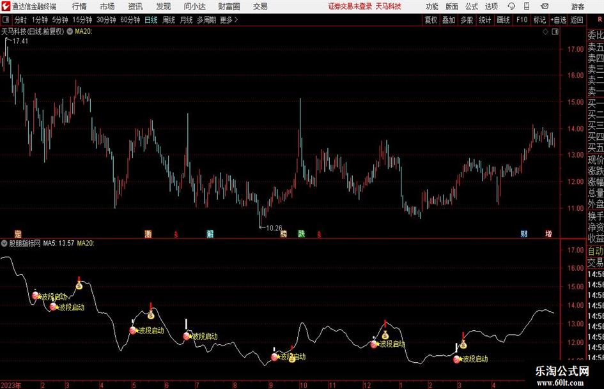Open the 财富圈 menu
Screen dimensions: 604x389
[229, 6]
